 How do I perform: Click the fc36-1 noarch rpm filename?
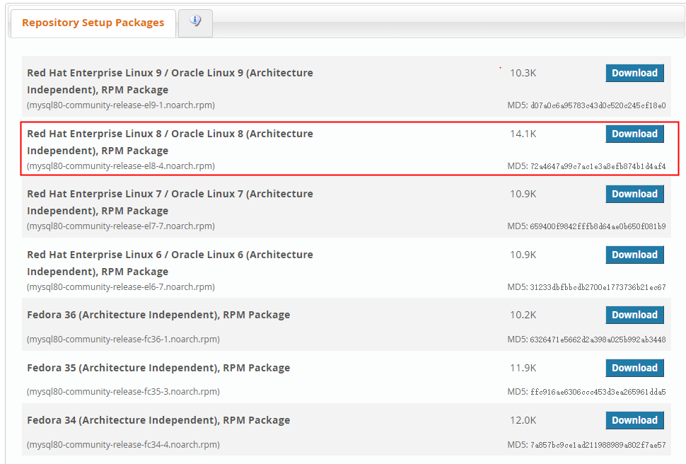tap(123, 340)
